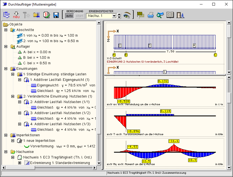This screenshot has width=233, height=177.
Task: Click the exit door icon
Action: point(180,15)
